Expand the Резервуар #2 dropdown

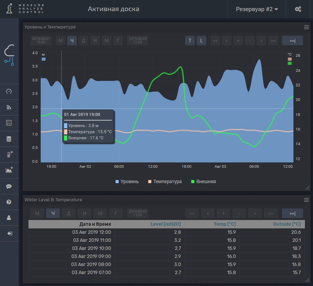257,9
